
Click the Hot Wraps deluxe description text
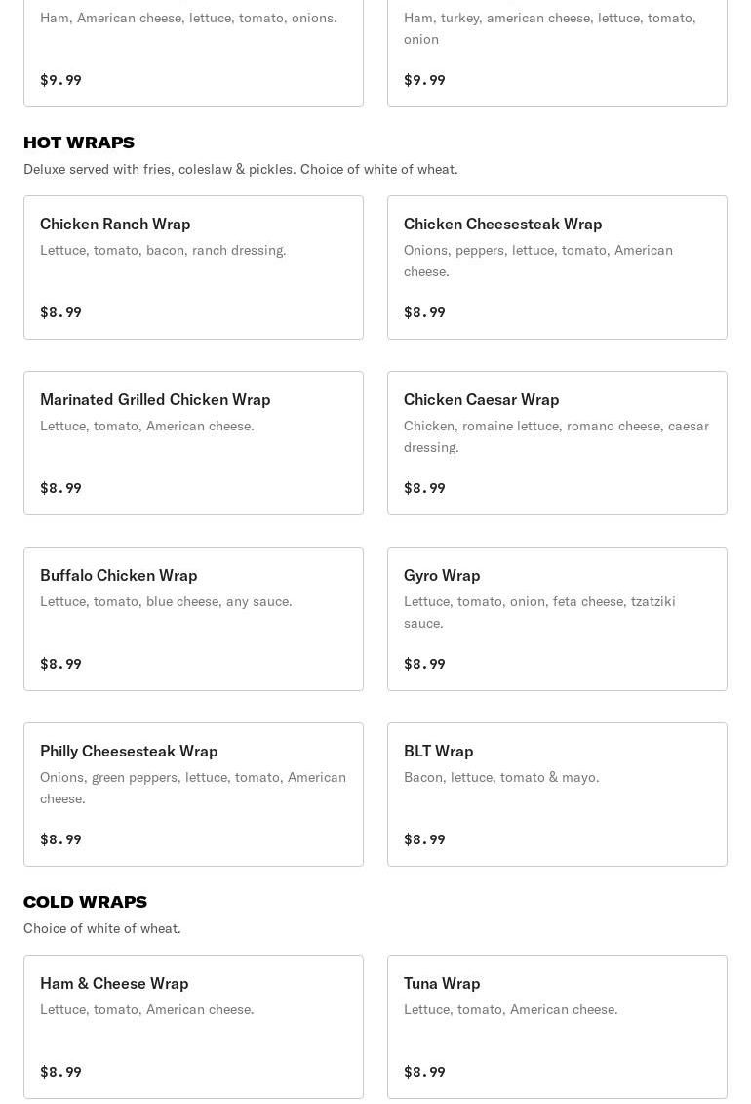(x=240, y=169)
